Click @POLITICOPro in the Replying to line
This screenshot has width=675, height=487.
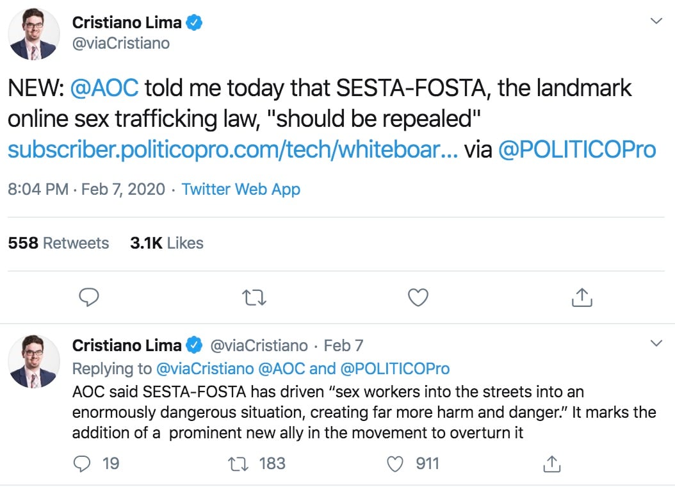[394, 368]
